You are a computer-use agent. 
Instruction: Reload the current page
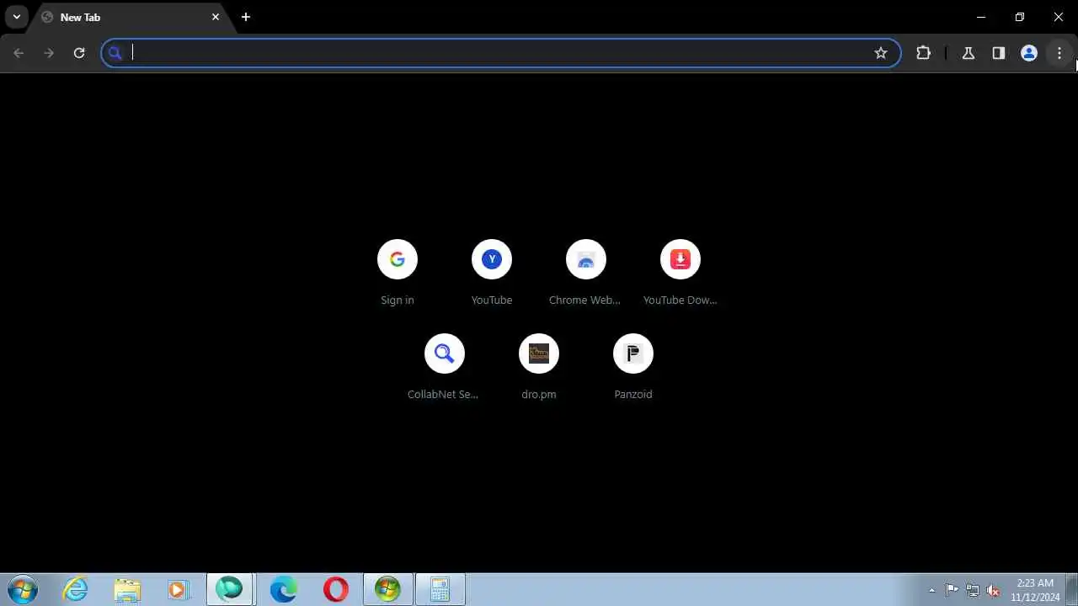tap(79, 53)
